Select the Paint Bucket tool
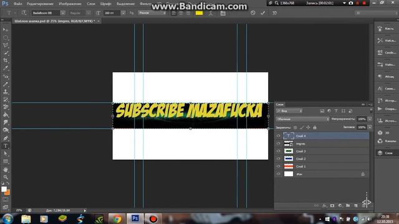399x224 pixels. click(x=6, y=114)
